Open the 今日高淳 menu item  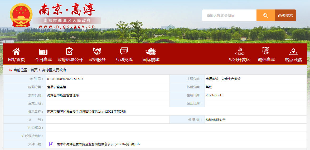[x=43, y=59]
